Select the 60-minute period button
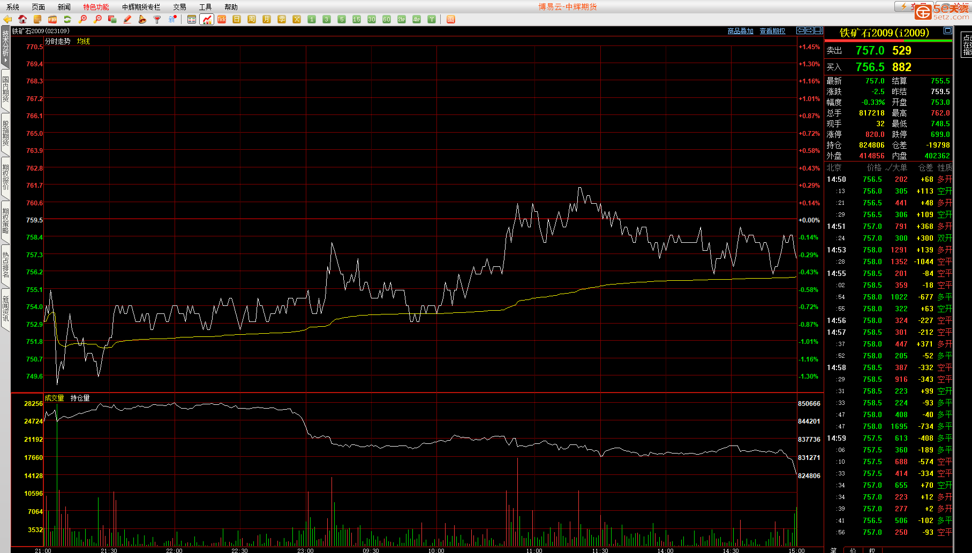972x553 pixels. [x=387, y=19]
